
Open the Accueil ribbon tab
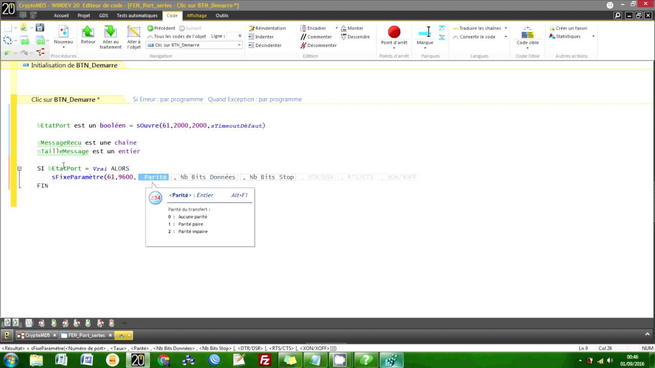point(61,15)
